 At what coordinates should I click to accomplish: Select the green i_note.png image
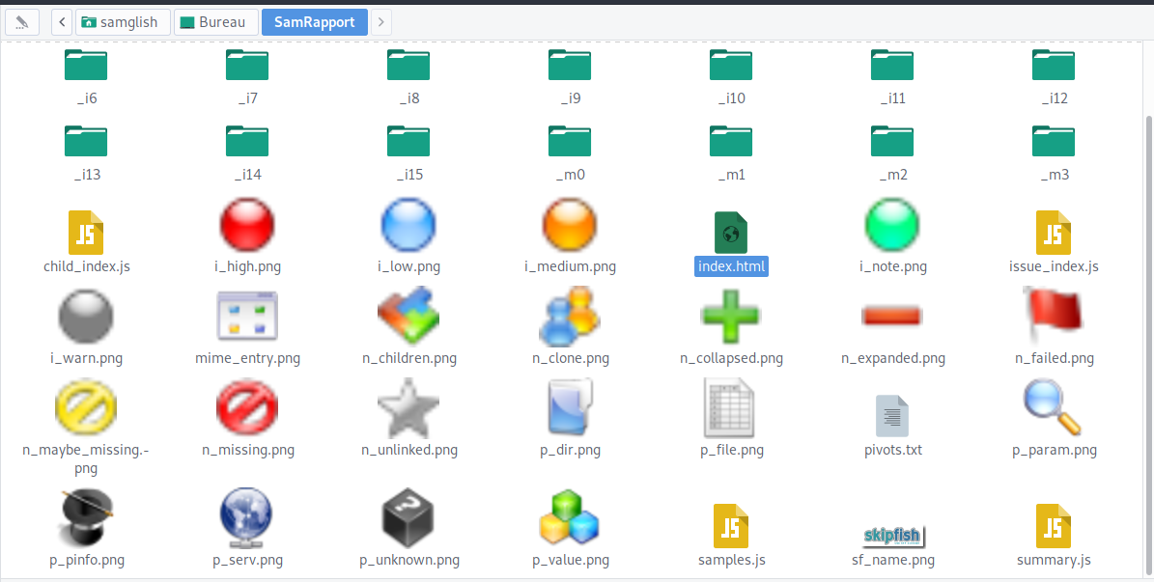coord(892,225)
